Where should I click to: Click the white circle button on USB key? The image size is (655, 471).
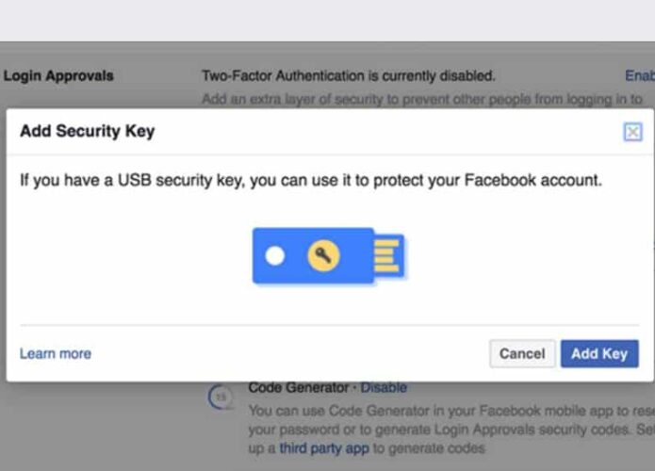click(x=275, y=255)
